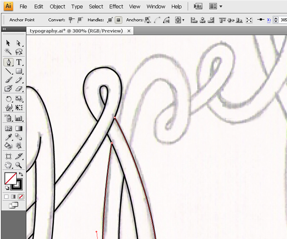Select the Lasso tool

pyautogui.click(x=19, y=52)
